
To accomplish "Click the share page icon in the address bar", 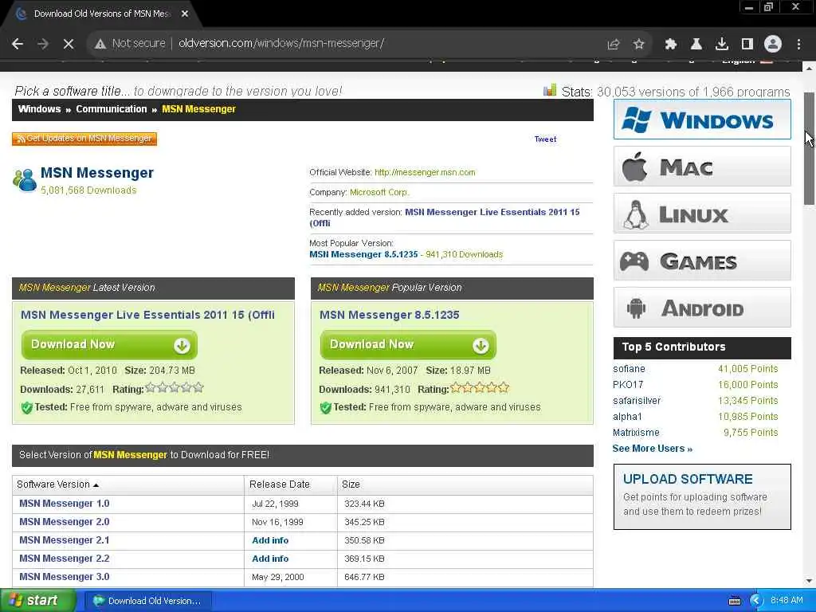I will (613, 45).
